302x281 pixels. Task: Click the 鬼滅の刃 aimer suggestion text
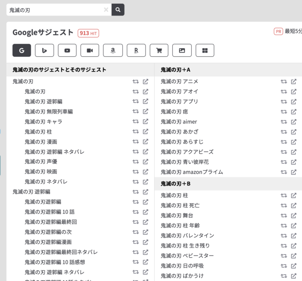(x=179, y=122)
